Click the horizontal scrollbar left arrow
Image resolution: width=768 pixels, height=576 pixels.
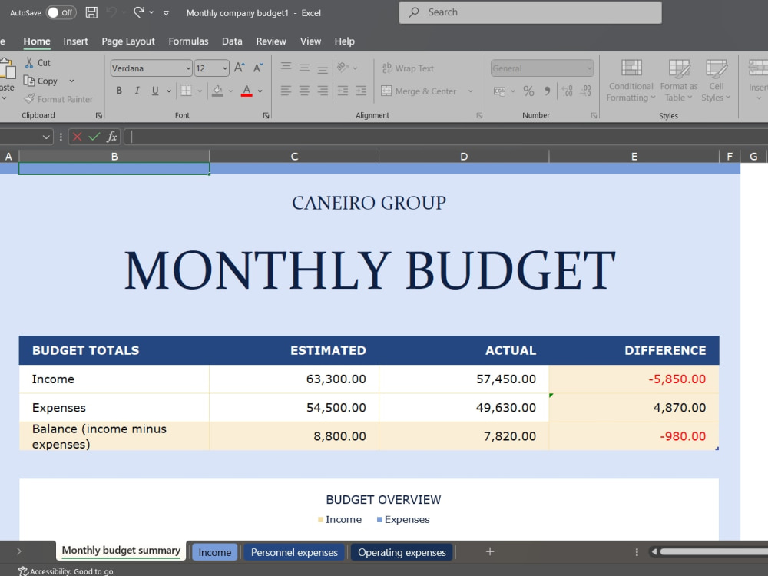click(654, 552)
